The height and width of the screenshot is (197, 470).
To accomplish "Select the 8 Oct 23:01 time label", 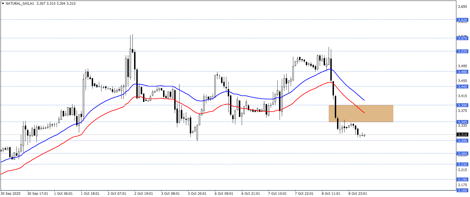I will tap(357, 194).
